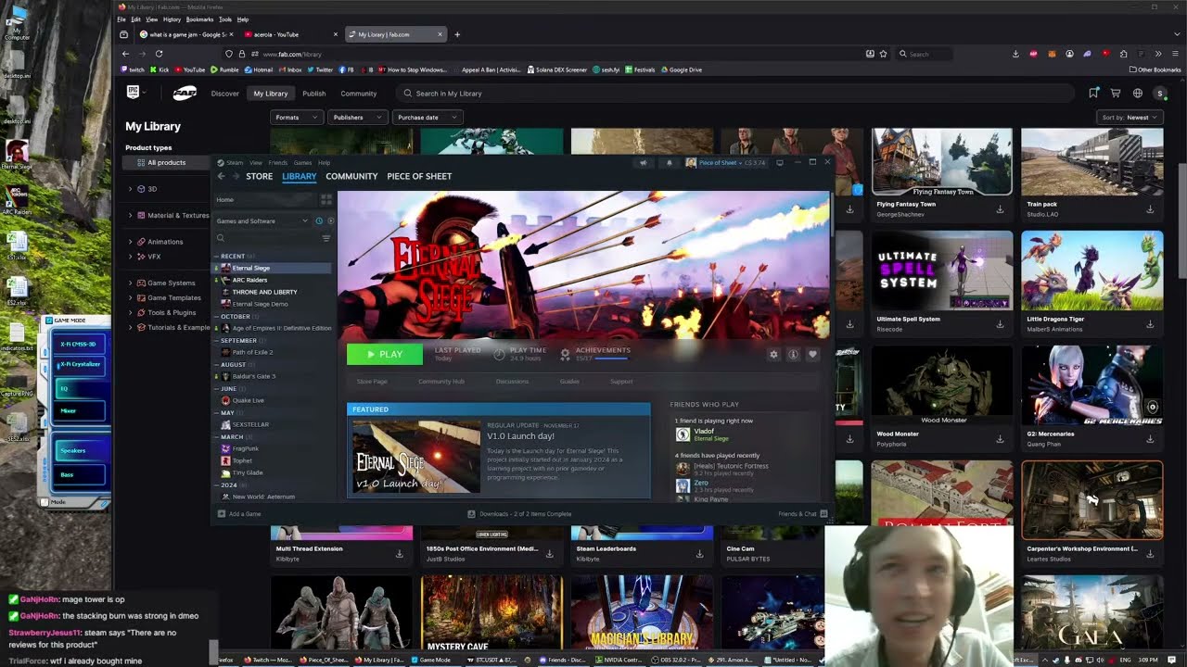Select ARC Raiders in Steam library list
Screen dimensions: 1187x667
pyautogui.click(x=249, y=280)
